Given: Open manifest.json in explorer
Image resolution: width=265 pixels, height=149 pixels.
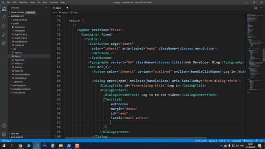Looking at the screenshot, I should point(21,41).
